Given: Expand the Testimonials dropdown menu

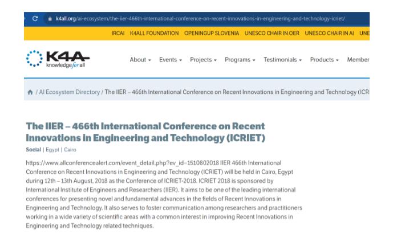Looking at the screenshot, I should (282, 60).
